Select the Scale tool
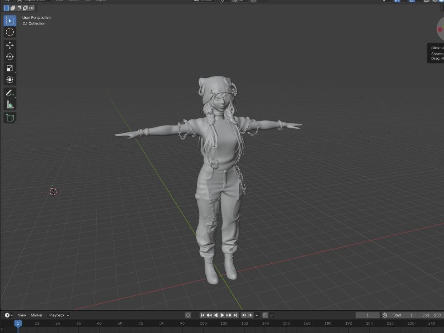444x333 pixels. click(x=10, y=68)
